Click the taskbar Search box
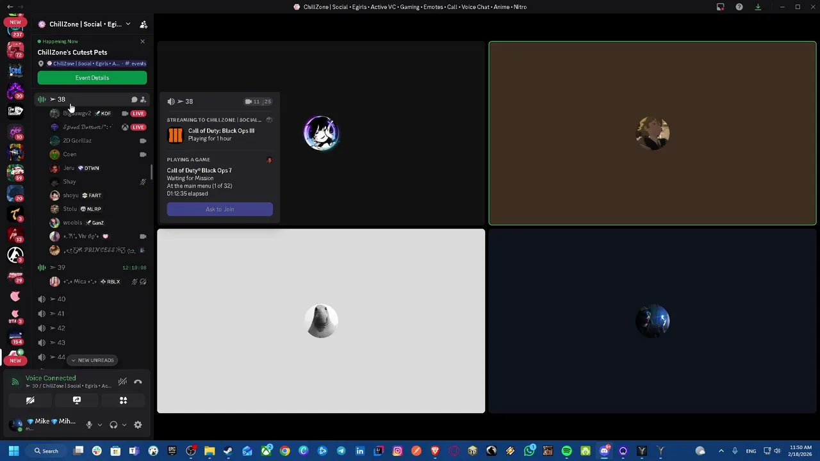Viewport: 820px width, 461px height. point(47,451)
